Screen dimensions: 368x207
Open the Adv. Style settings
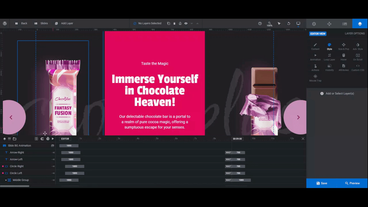pos(358,47)
